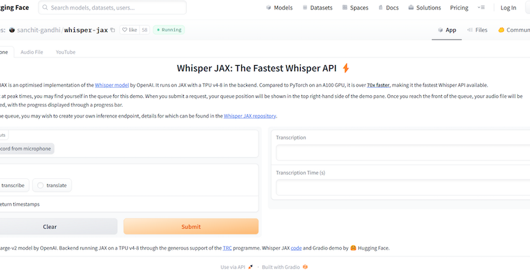530x276 pixels.
Task: Switch to the Files tab
Action: 477,30
